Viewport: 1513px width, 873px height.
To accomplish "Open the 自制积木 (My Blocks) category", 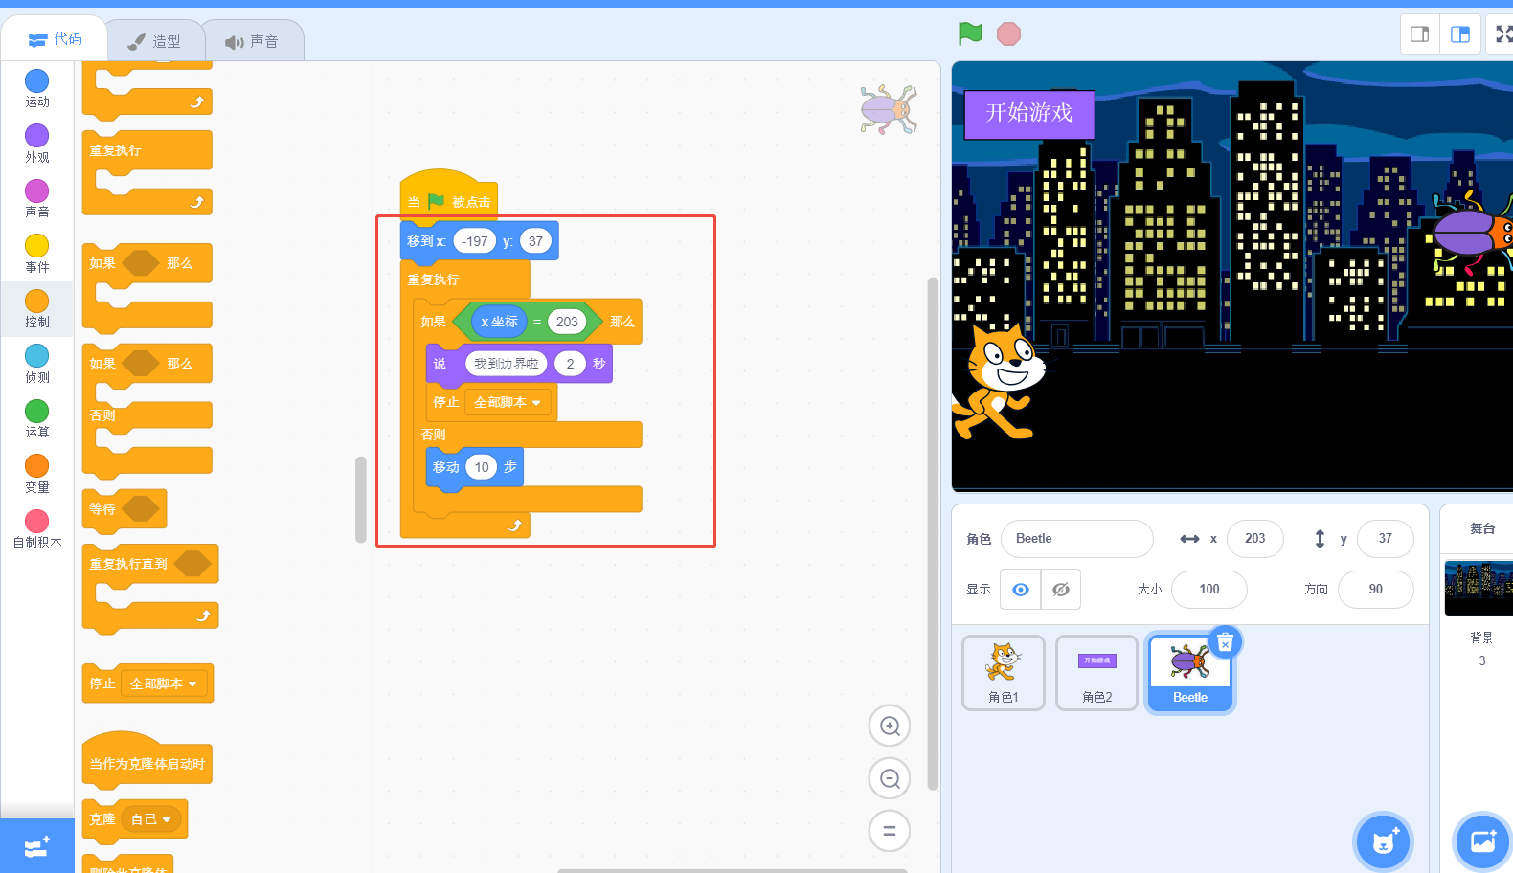I will tap(36, 529).
